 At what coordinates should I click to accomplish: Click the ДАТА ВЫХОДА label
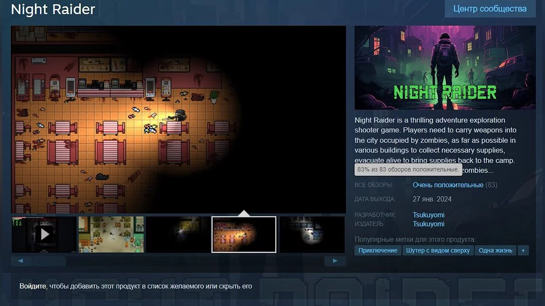[375, 199]
